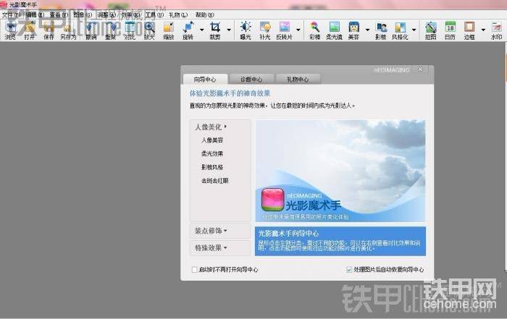This screenshot has height=319, width=507.
Task: Expand the 特殊效果 category
Action: tap(220, 248)
